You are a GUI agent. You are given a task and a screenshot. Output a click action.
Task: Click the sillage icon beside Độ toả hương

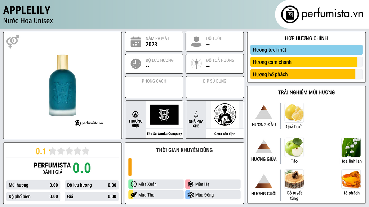[196, 64]
